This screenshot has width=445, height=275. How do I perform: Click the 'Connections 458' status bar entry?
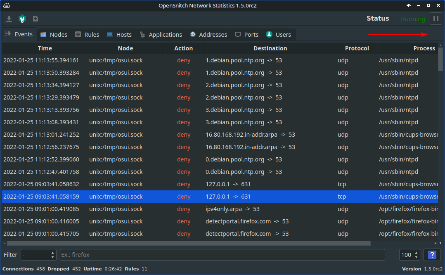coord(24,269)
